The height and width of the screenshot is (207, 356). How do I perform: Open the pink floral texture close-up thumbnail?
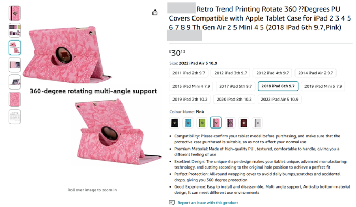(x=15, y=100)
